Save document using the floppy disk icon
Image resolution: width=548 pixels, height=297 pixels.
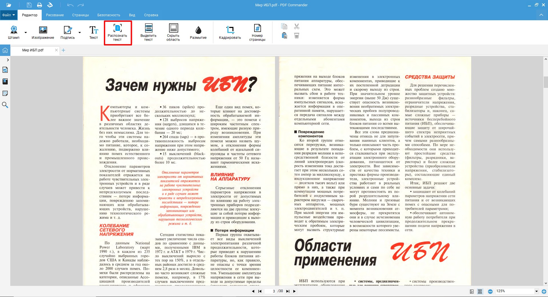click(x=29, y=5)
